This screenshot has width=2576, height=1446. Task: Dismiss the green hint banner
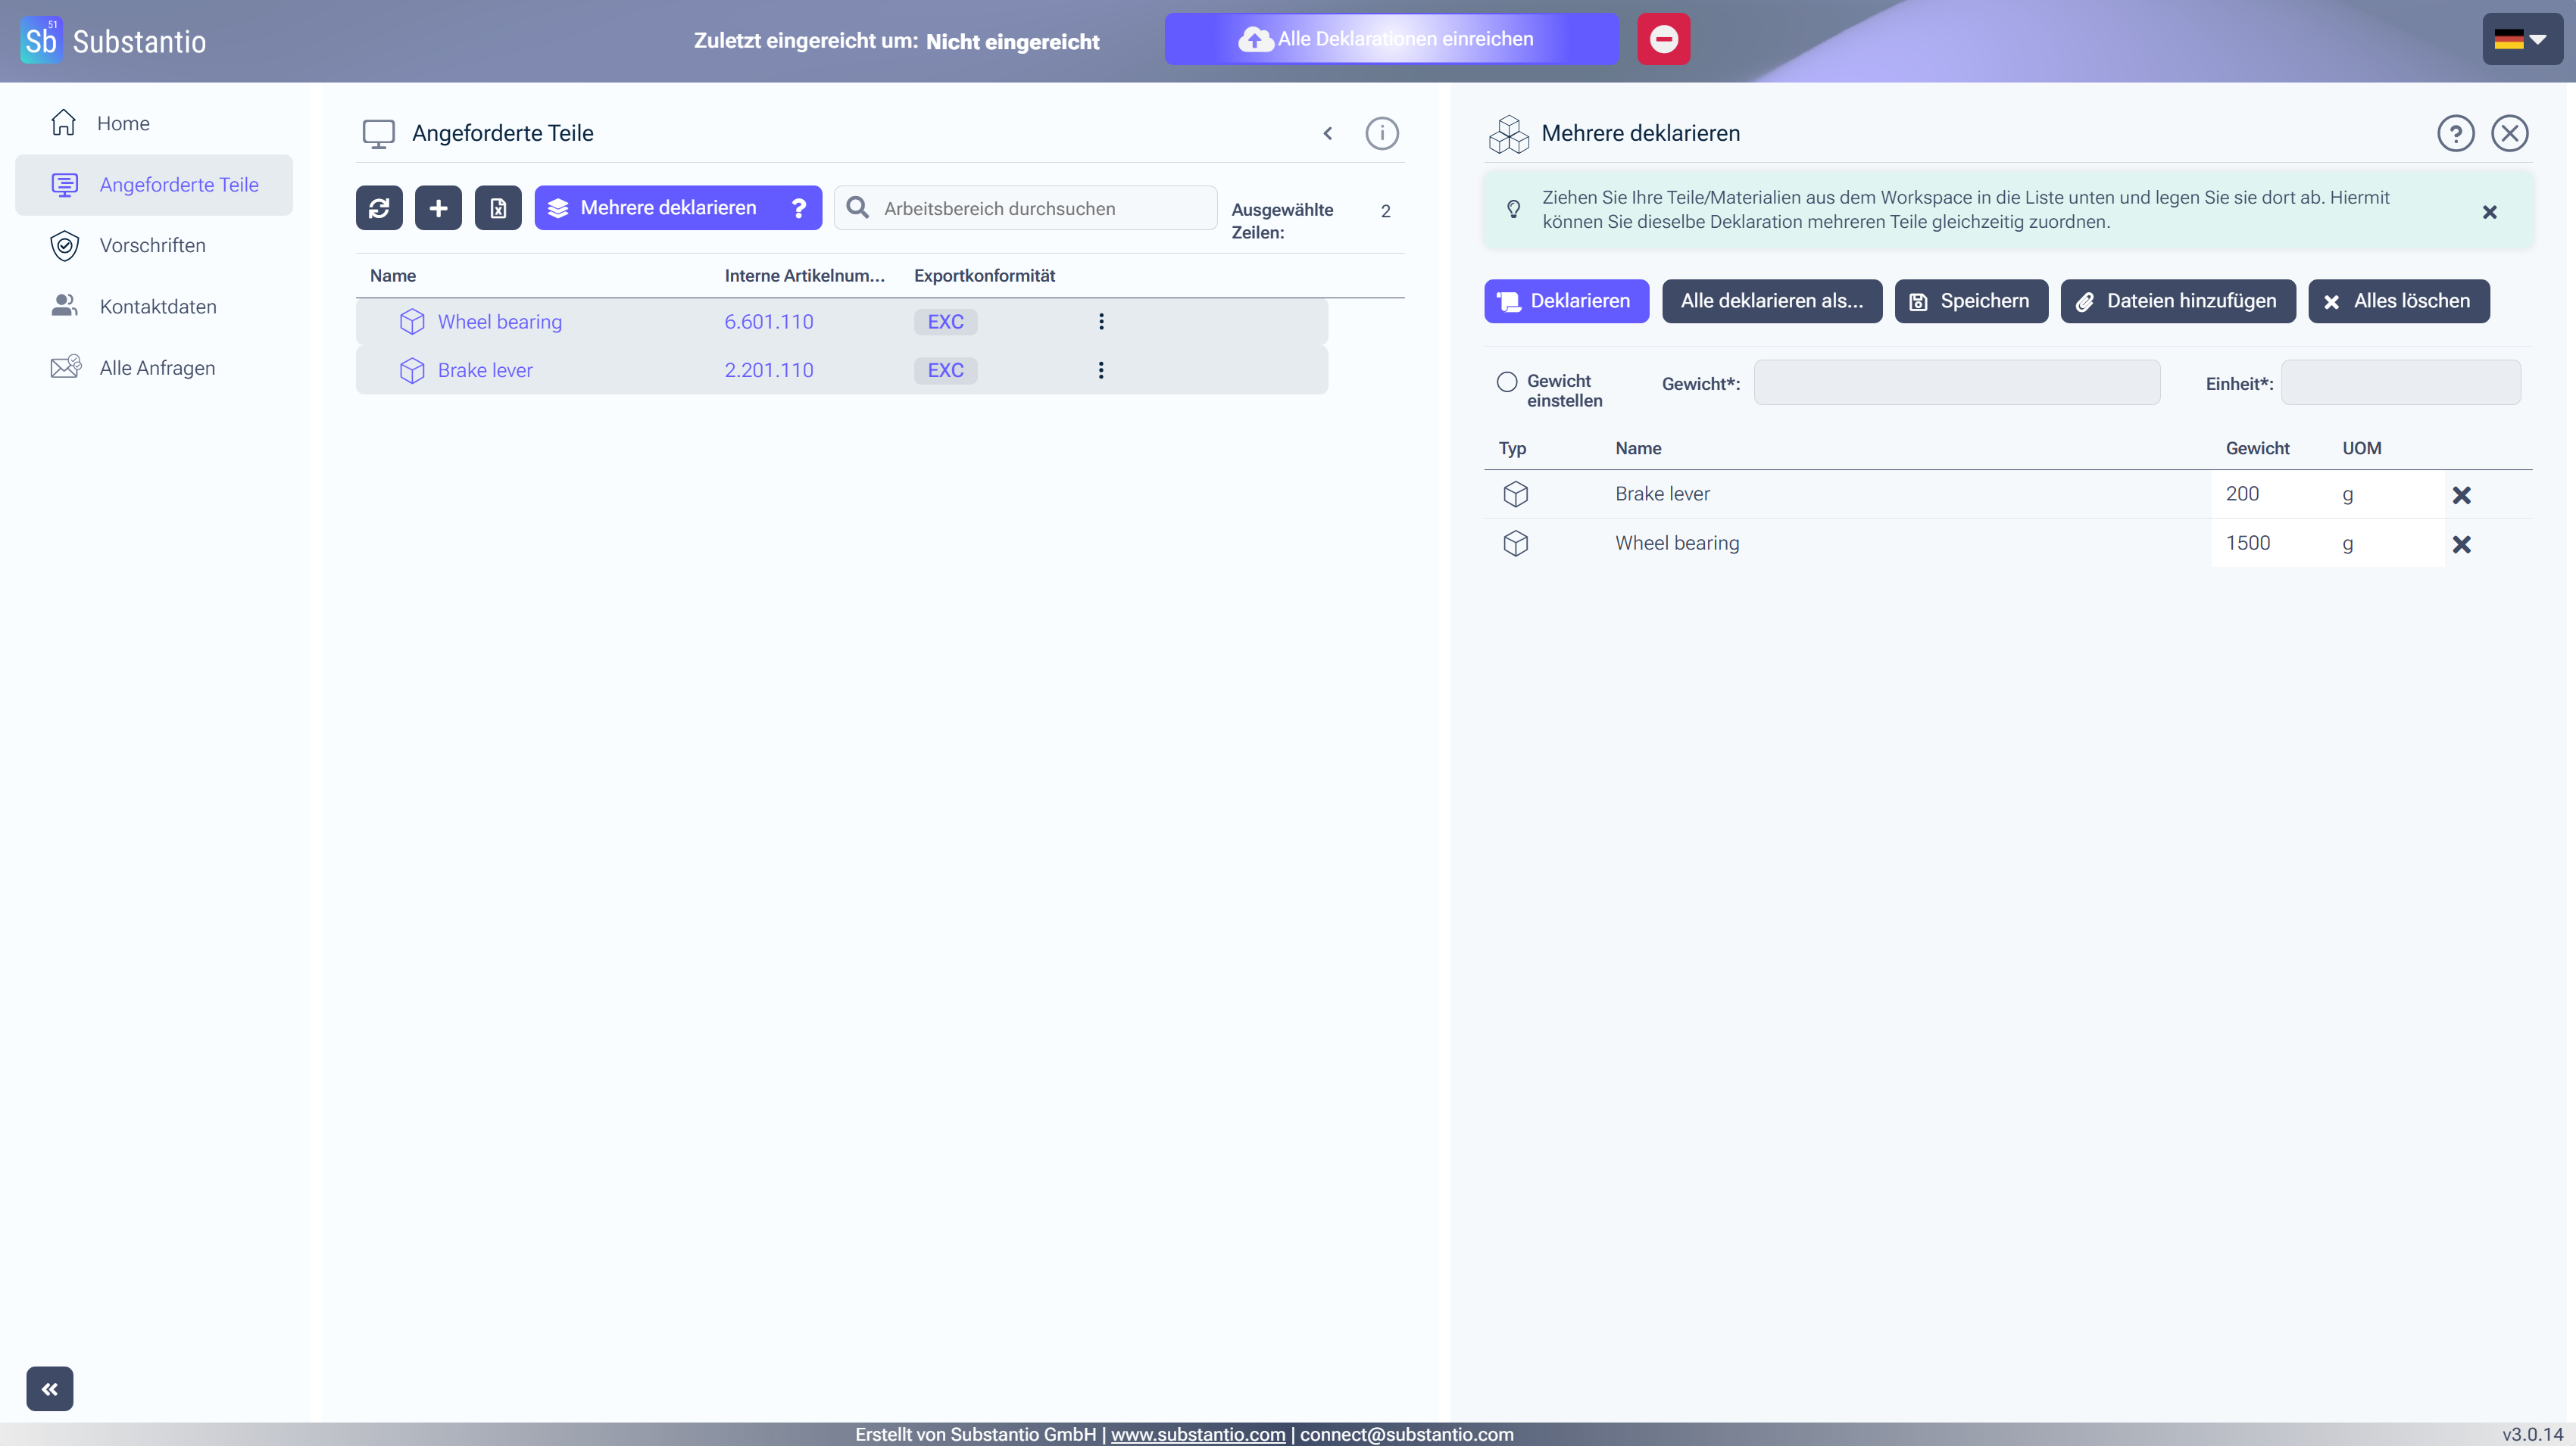click(x=2489, y=212)
